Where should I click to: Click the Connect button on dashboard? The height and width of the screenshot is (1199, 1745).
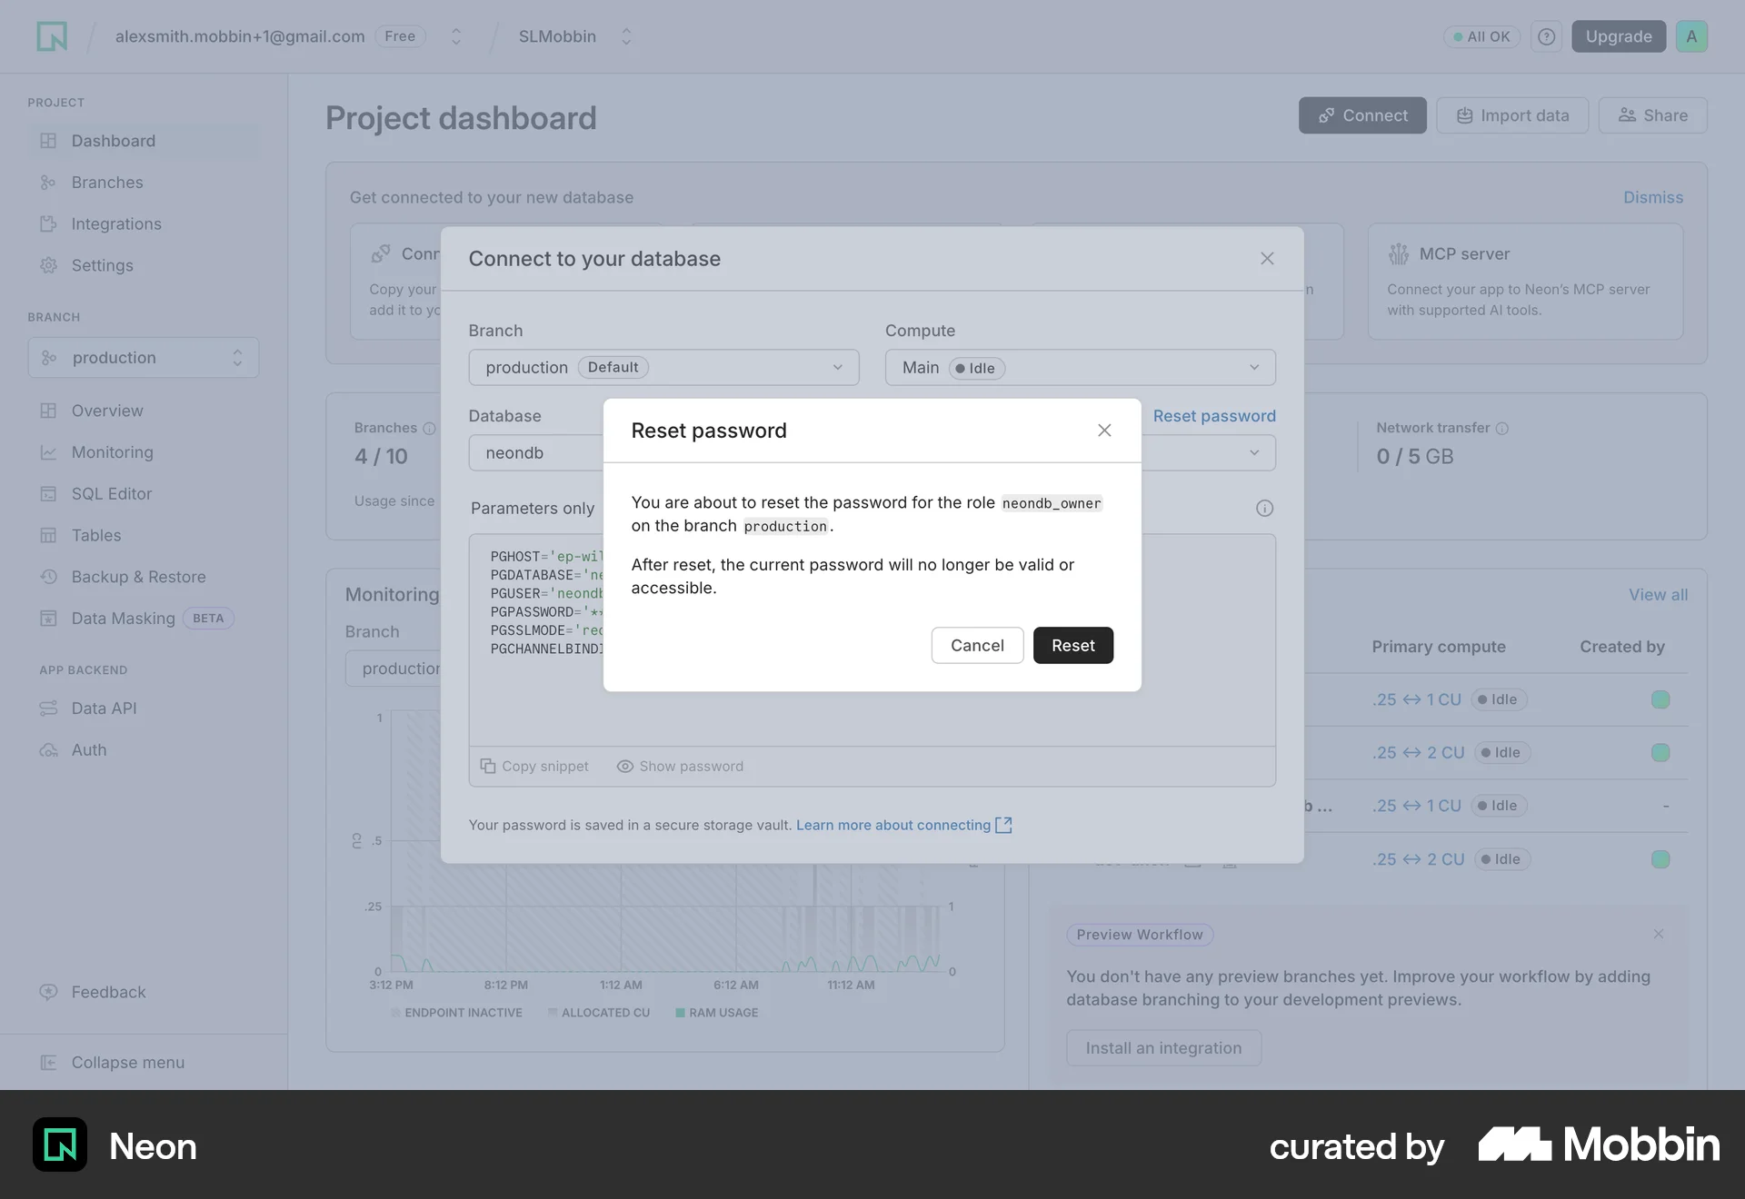tap(1362, 115)
